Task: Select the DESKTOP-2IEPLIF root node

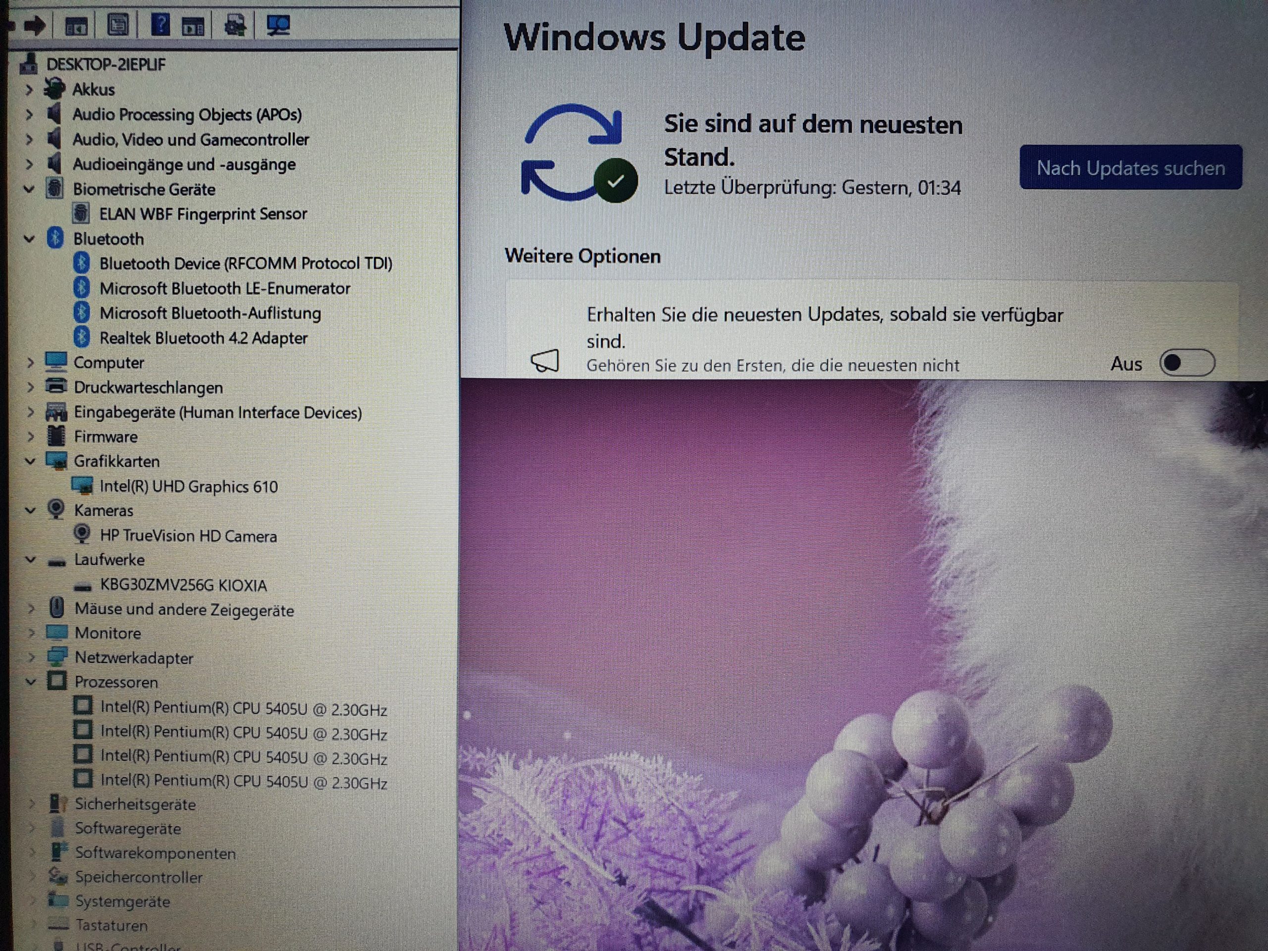Action: tap(106, 65)
